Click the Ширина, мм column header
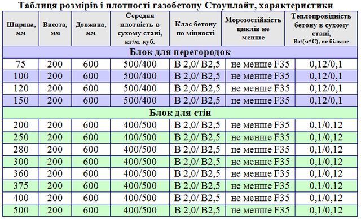 pos(21,28)
